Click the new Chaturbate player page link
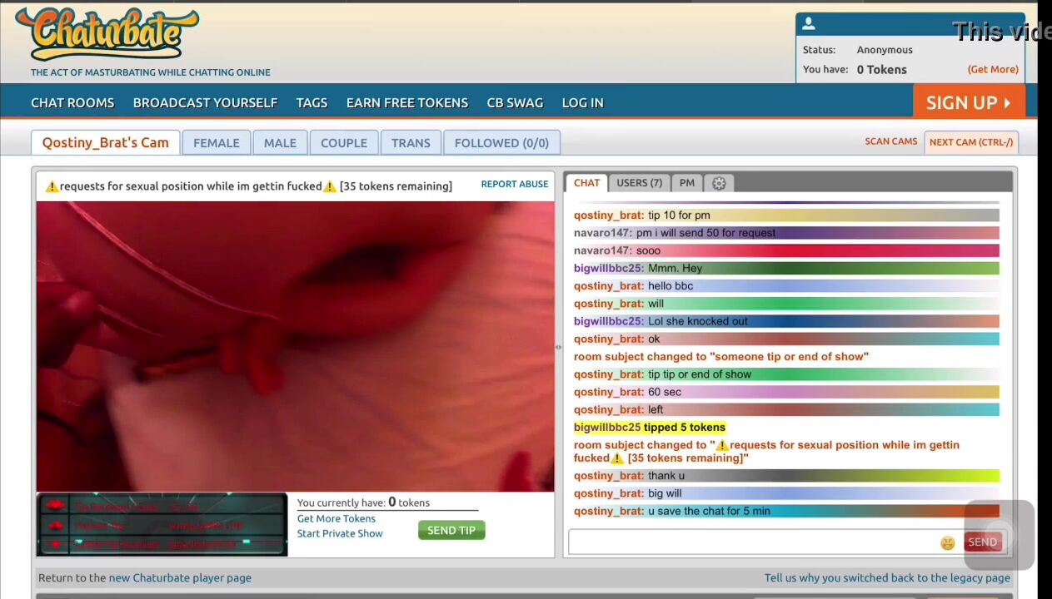 coord(180,577)
